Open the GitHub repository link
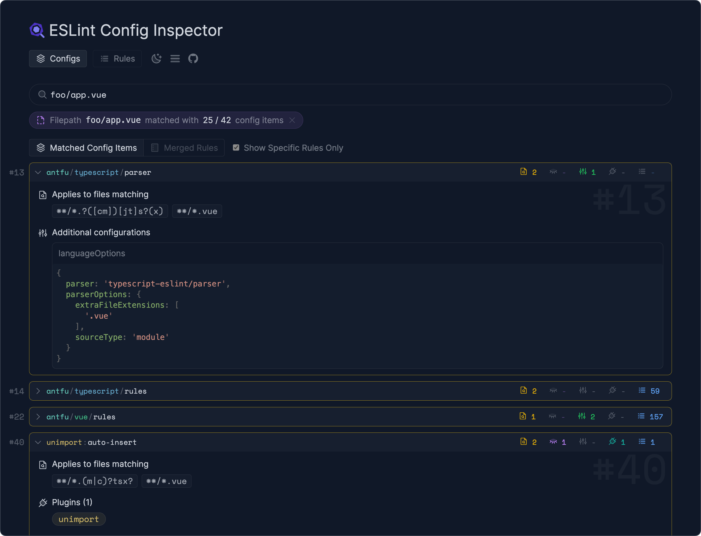Image resolution: width=701 pixels, height=536 pixels. pyautogui.click(x=193, y=58)
